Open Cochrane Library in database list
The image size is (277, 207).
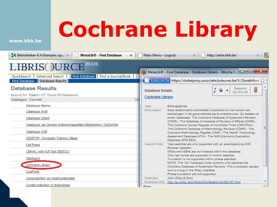pos(38,165)
